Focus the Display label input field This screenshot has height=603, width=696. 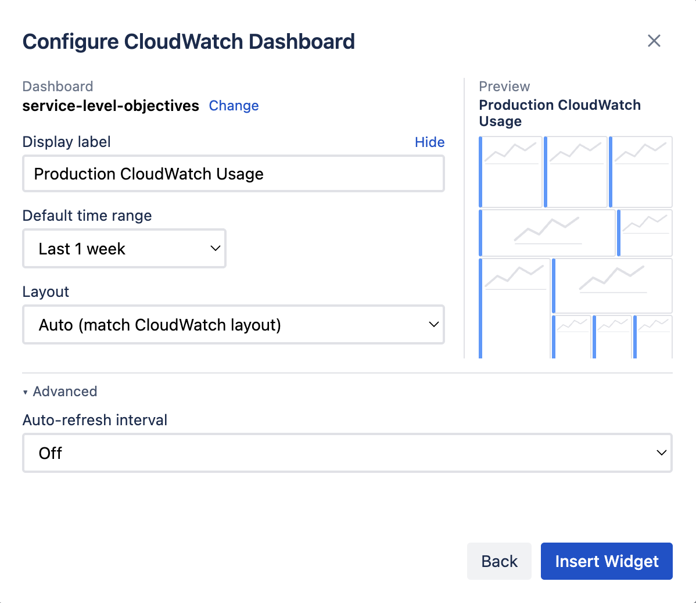[234, 174]
